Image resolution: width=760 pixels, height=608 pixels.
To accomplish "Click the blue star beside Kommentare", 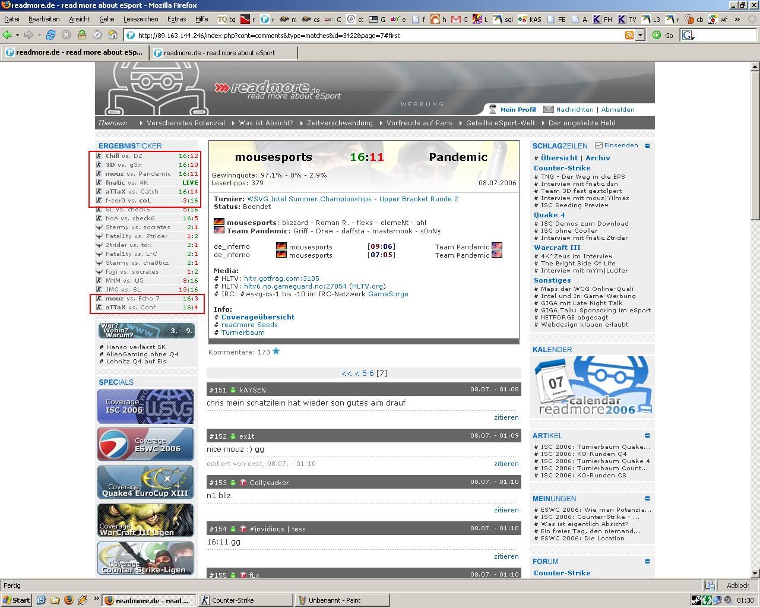I will [276, 351].
